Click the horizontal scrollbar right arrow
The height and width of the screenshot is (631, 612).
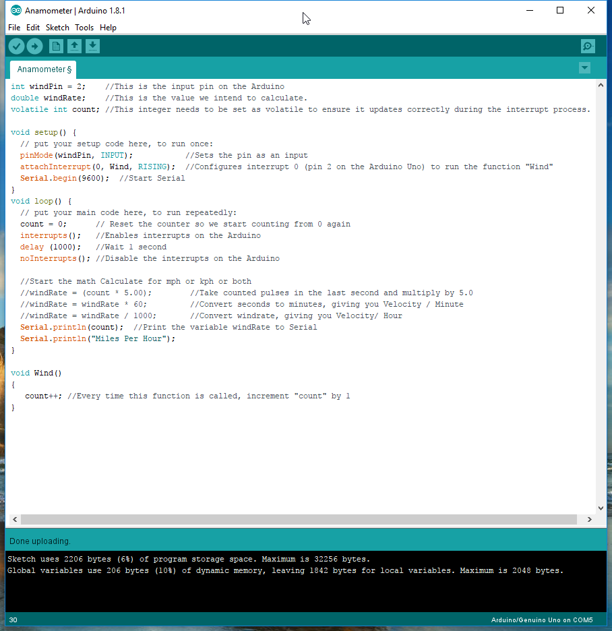pos(590,519)
